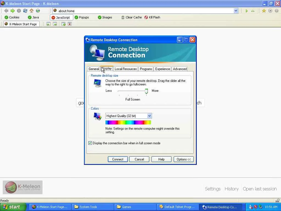Click Kill Flash in the privacy bar
Screen dimensions: 281x211
(152, 17)
